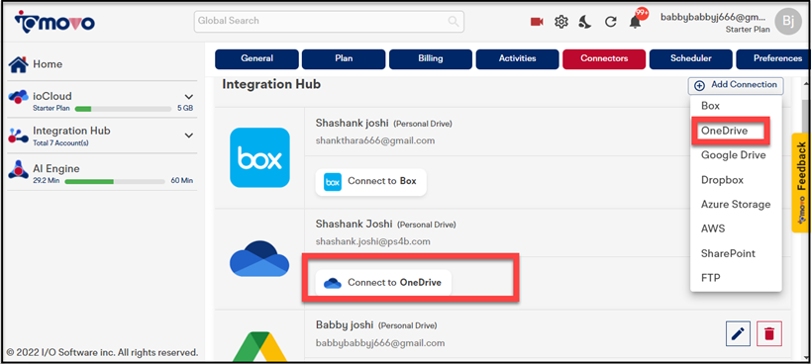Click the Starter Plan label under account
811x364 pixels.
[748, 30]
